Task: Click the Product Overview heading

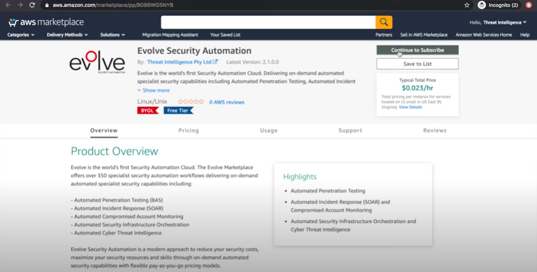Action: click(x=115, y=151)
